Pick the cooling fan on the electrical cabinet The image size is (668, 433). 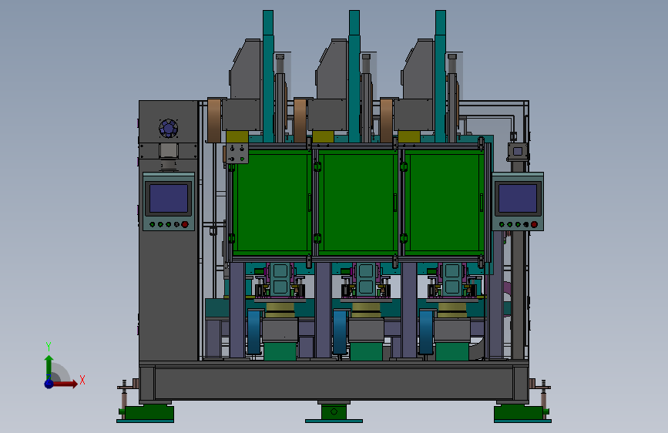click(x=168, y=128)
